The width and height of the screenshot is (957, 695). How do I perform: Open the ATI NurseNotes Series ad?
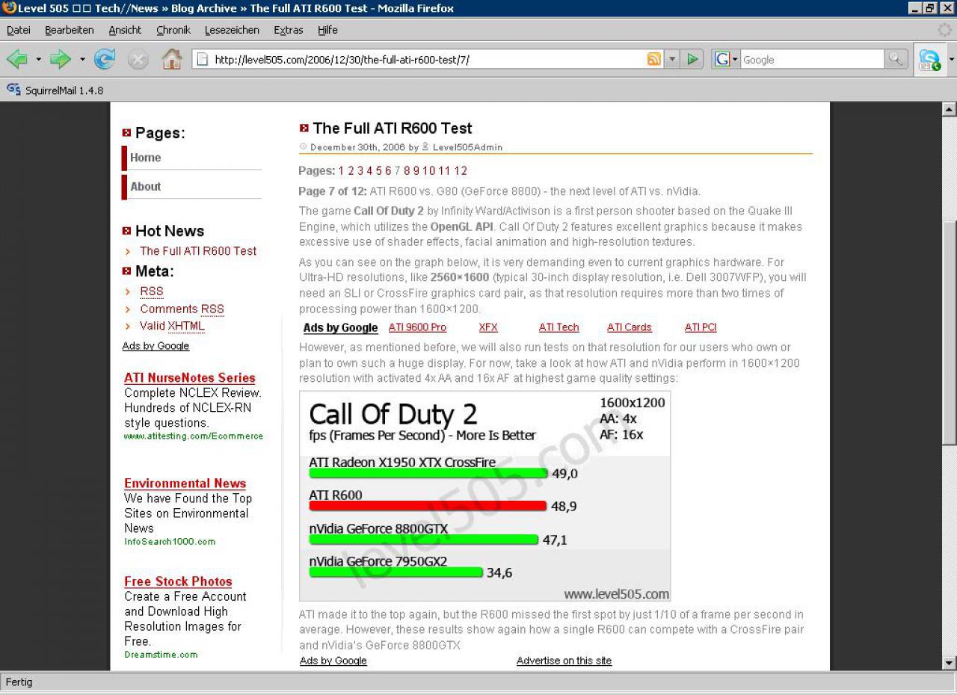tap(190, 378)
